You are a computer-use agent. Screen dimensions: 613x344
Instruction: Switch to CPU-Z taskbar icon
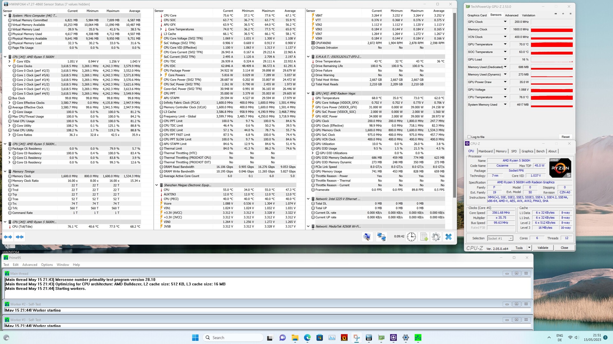tap(393, 338)
